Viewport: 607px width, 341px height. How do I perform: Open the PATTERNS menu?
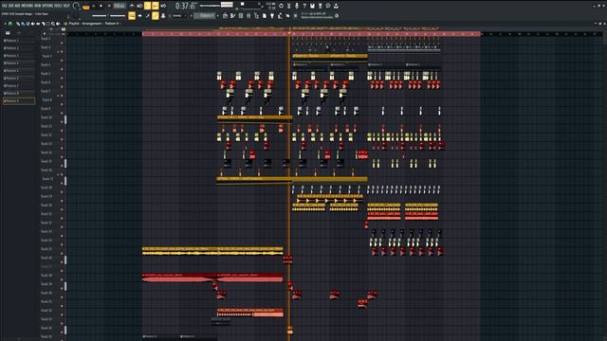coord(28,6)
